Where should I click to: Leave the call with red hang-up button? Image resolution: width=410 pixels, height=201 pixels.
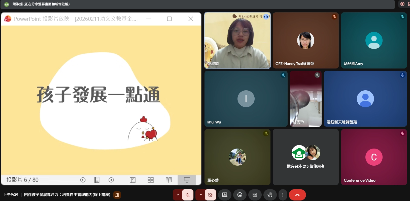[297, 195]
